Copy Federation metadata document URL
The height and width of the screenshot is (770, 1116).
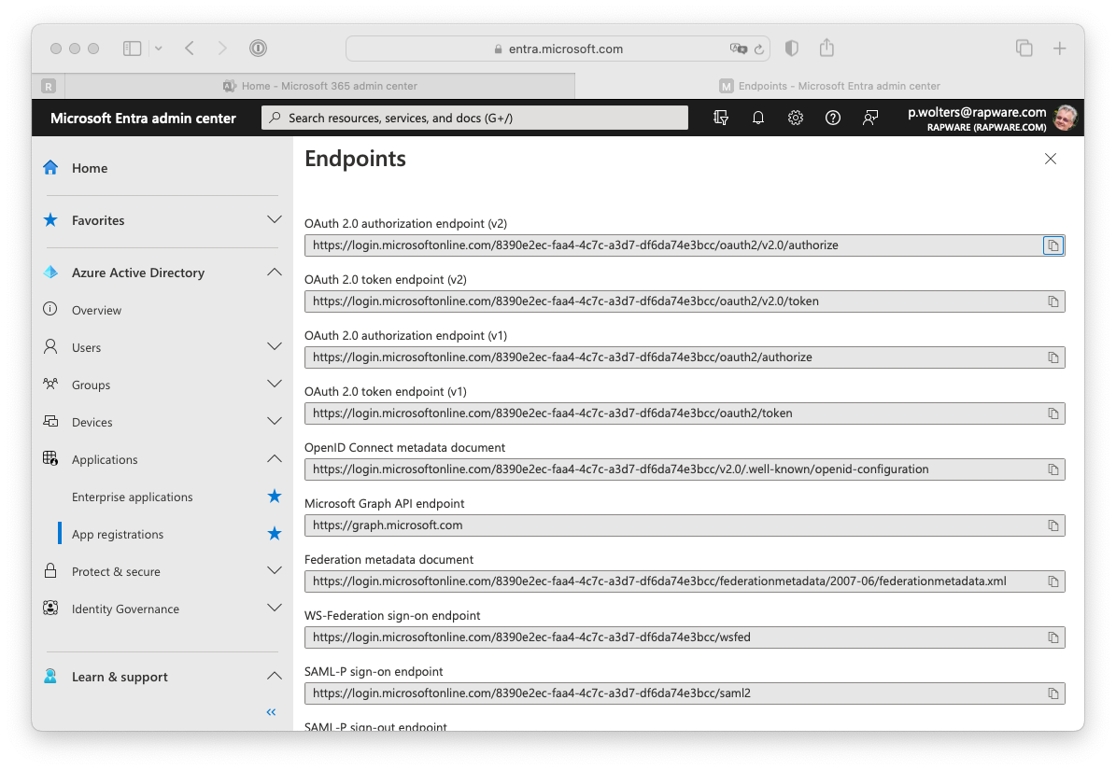tap(1052, 581)
